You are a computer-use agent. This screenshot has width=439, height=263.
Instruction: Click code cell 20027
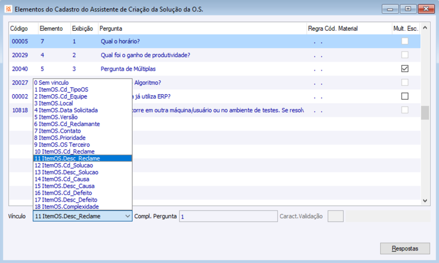click(20, 83)
